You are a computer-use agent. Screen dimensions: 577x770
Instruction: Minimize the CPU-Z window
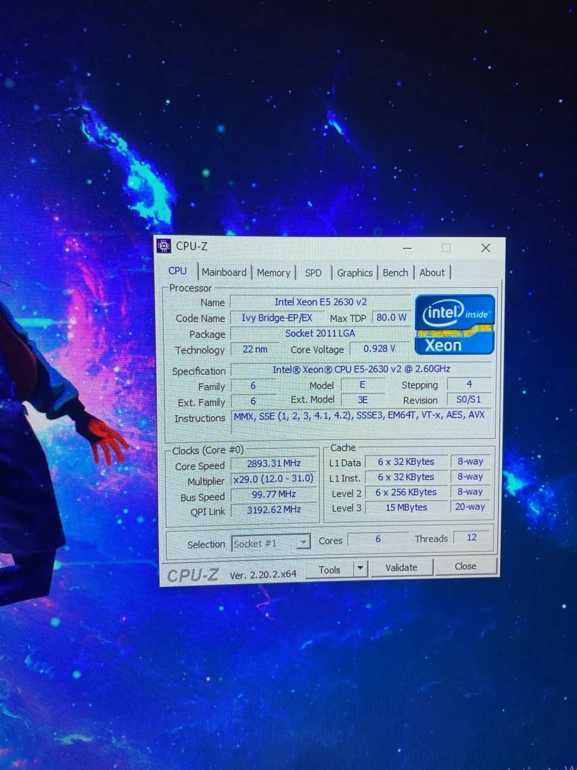(x=408, y=248)
